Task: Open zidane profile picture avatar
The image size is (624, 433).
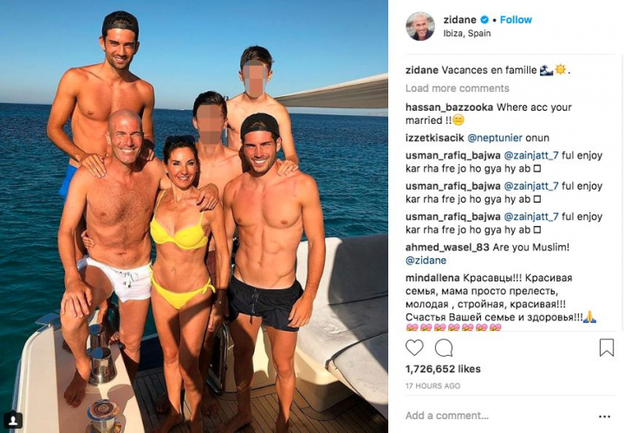Action: [x=420, y=26]
